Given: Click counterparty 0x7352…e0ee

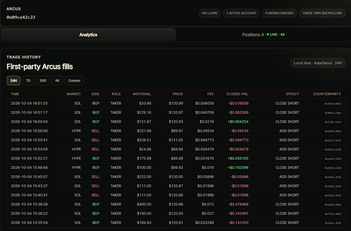Looking at the screenshot, I should point(333,214).
